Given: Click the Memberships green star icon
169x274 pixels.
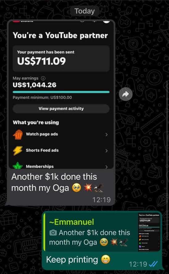Looking at the screenshot, I should (x=18, y=165).
